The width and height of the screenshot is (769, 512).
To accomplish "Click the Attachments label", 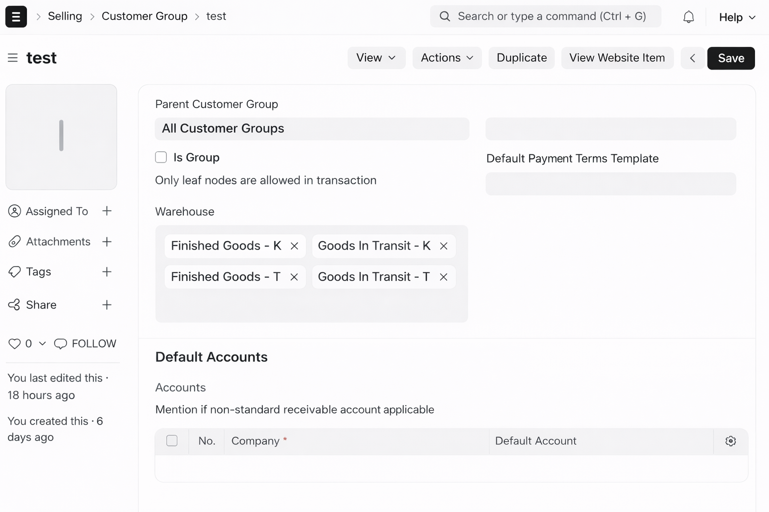I will 59,241.
